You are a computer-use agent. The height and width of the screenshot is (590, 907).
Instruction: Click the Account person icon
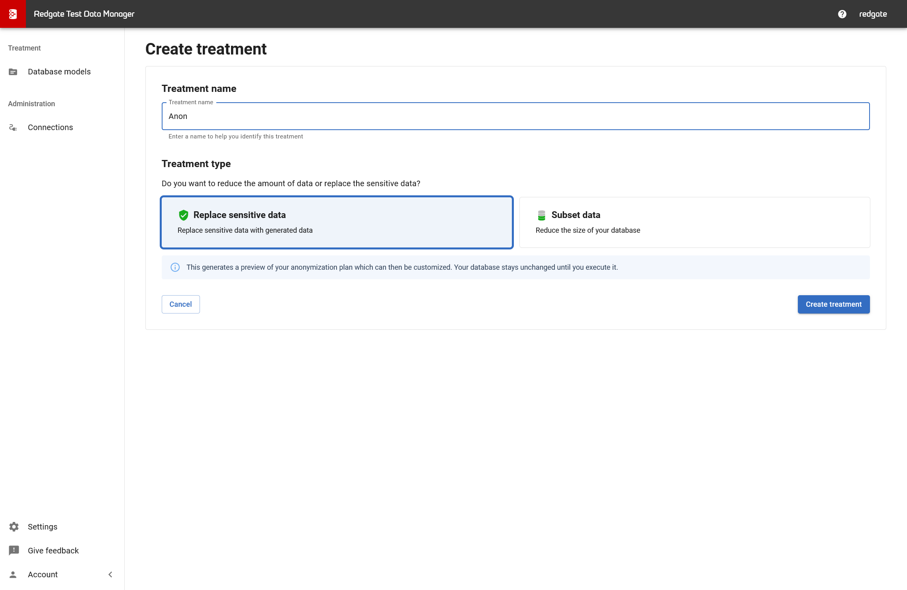pos(13,574)
